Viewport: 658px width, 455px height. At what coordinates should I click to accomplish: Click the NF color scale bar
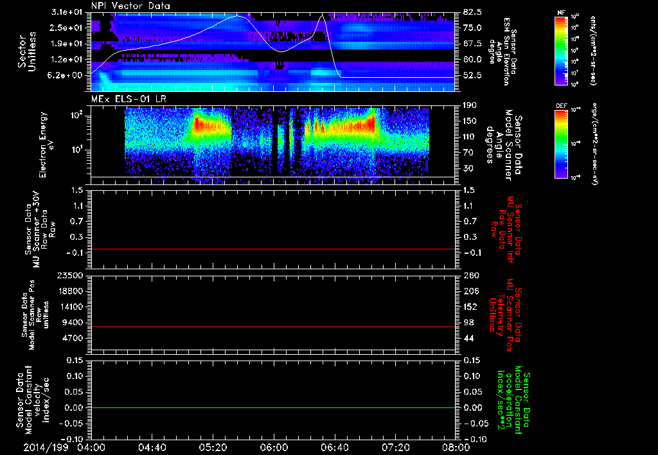tap(561, 51)
